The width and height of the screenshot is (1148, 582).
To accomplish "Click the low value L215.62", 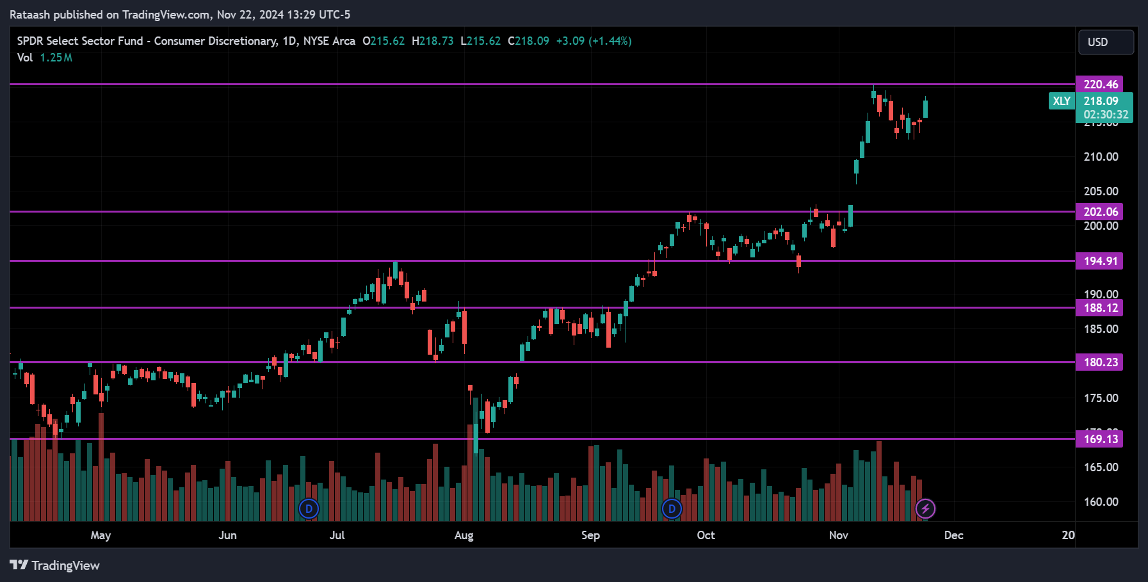I will pyautogui.click(x=480, y=41).
